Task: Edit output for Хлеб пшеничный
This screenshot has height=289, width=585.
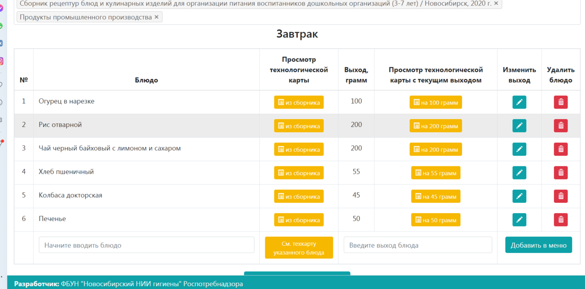Action: 519,173
